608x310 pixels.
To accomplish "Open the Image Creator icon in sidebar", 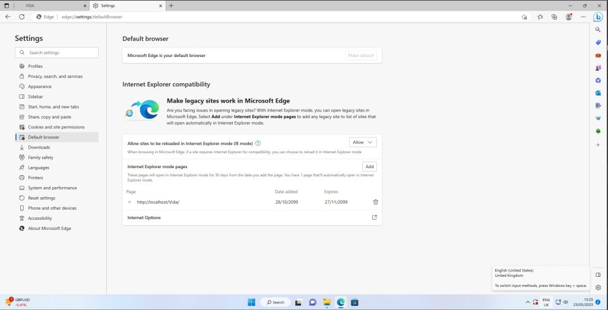I will pyautogui.click(x=598, y=106).
